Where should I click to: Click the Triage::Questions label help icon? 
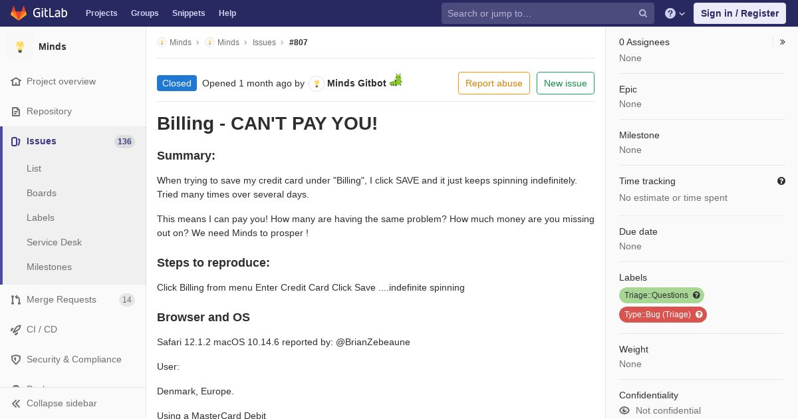pos(696,295)
